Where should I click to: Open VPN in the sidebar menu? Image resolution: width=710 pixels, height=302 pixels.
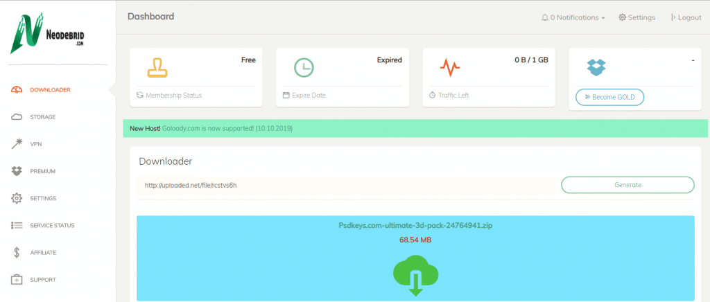[x=36, y=144]
